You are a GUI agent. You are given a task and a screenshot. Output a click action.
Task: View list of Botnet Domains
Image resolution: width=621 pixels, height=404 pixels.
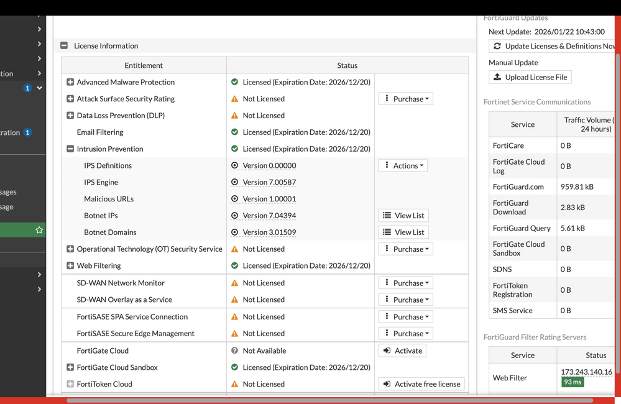[403, 232]
